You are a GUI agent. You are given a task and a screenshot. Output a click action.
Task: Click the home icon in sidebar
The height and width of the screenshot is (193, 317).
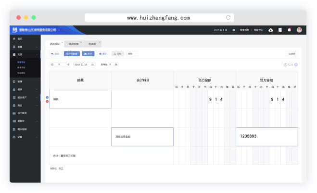pos(14,39)
